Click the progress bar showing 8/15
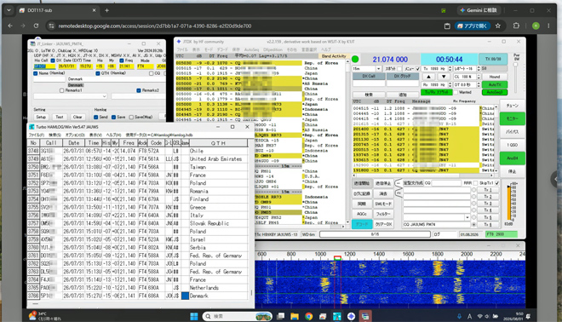562x322 pixels. pos(375,234)
